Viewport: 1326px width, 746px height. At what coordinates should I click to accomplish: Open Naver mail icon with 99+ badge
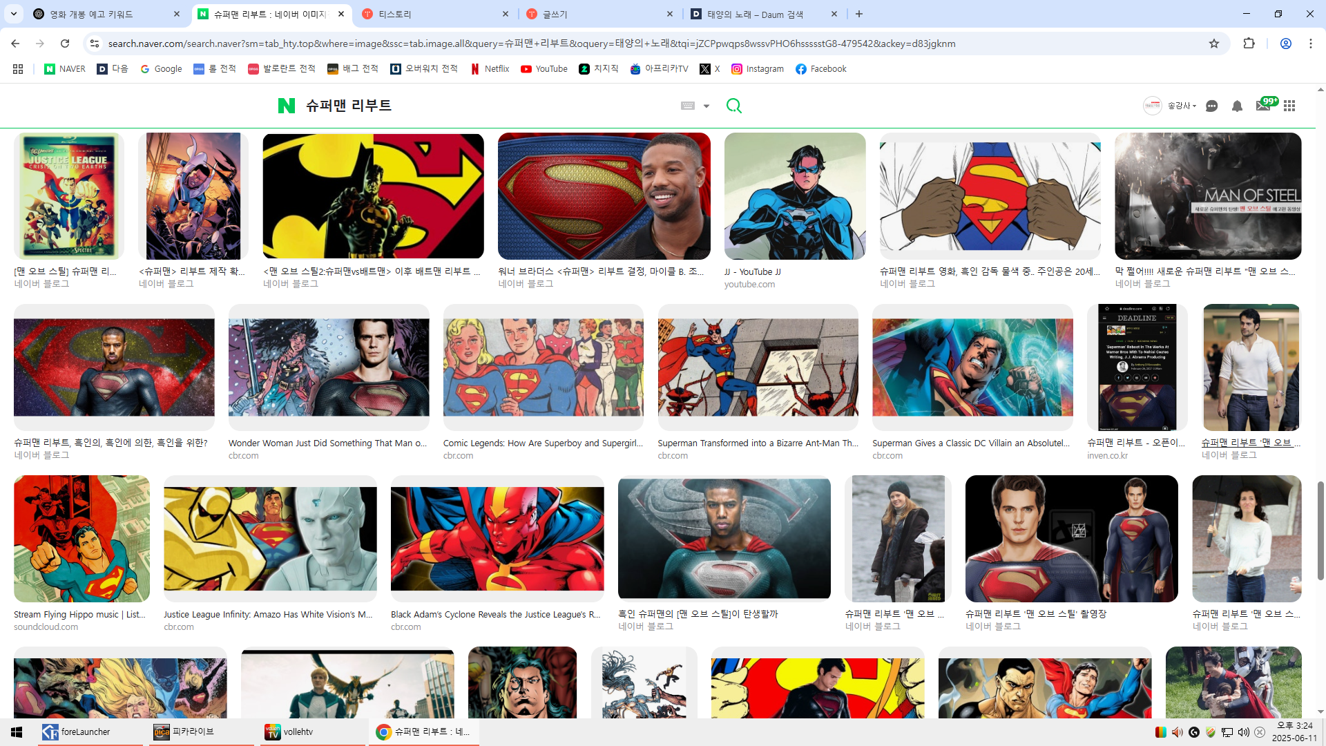[1263, 106]
